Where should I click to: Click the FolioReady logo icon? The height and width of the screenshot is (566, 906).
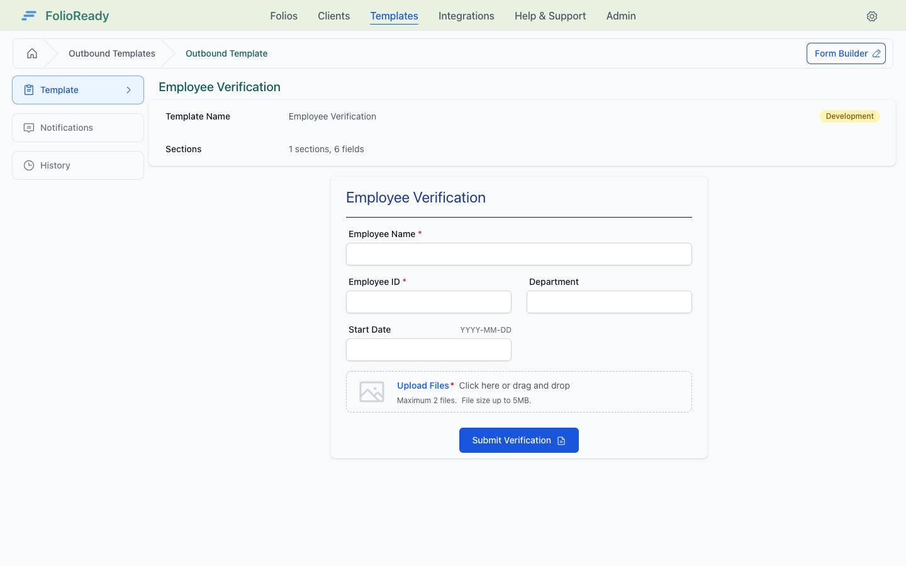[29, 16]
